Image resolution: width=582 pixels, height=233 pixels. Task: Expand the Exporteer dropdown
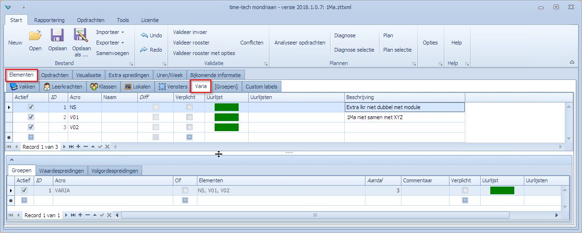pyautogui.click(x=110, y=43)
